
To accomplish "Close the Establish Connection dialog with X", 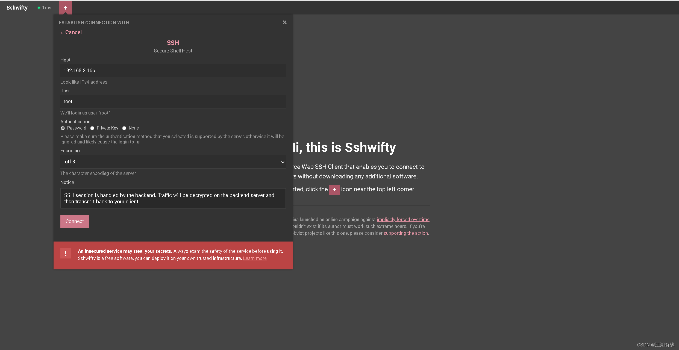I will coord(284,22).
